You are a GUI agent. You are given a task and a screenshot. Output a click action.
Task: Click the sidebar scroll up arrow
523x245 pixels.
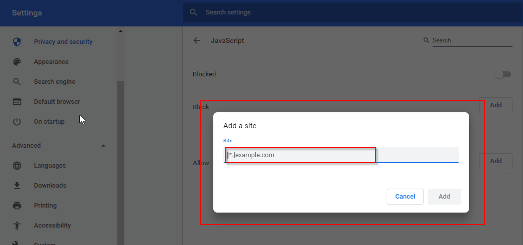click(x=120, y=31)
